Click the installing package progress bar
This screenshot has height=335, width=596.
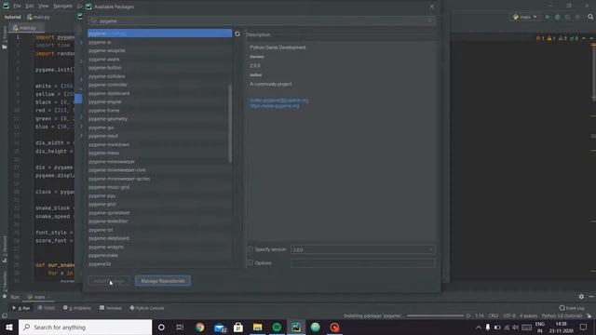pos(435,315)
